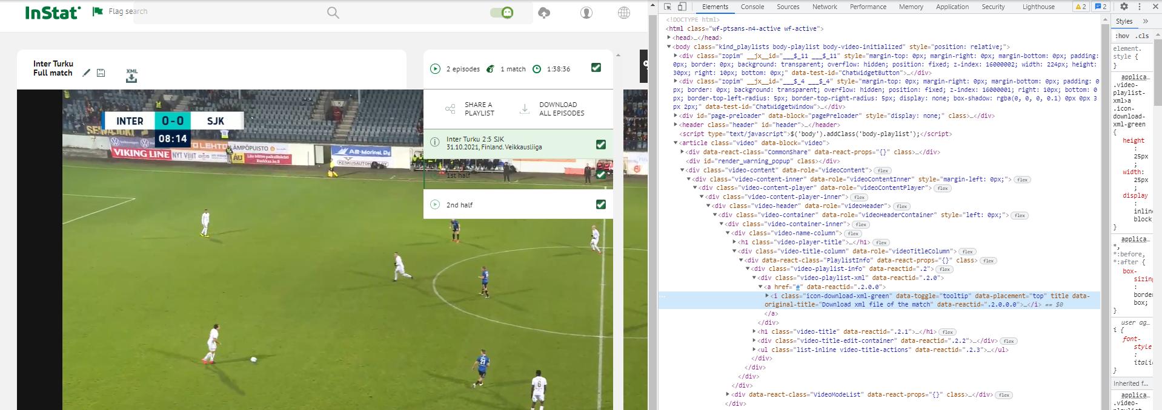Open the user profile icon
1162x410 pixels.
point(586,12)
